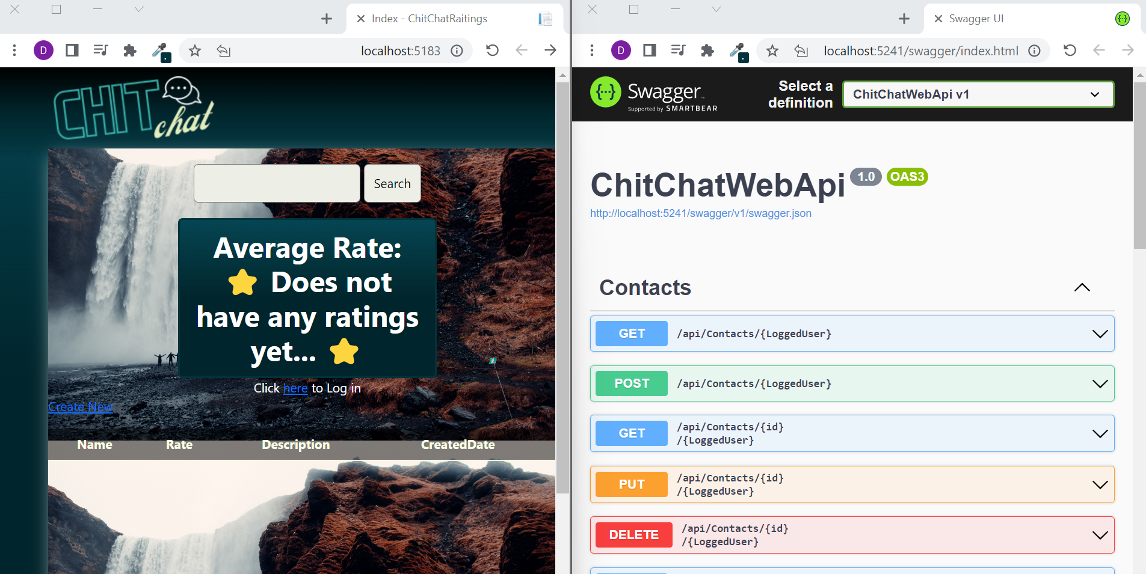This screenshot has height=574, width=1146.
Task: Expand PUT /api/Contacts/{id}/{LoggedUser} endpoint
Action: [x=852, y=484]
